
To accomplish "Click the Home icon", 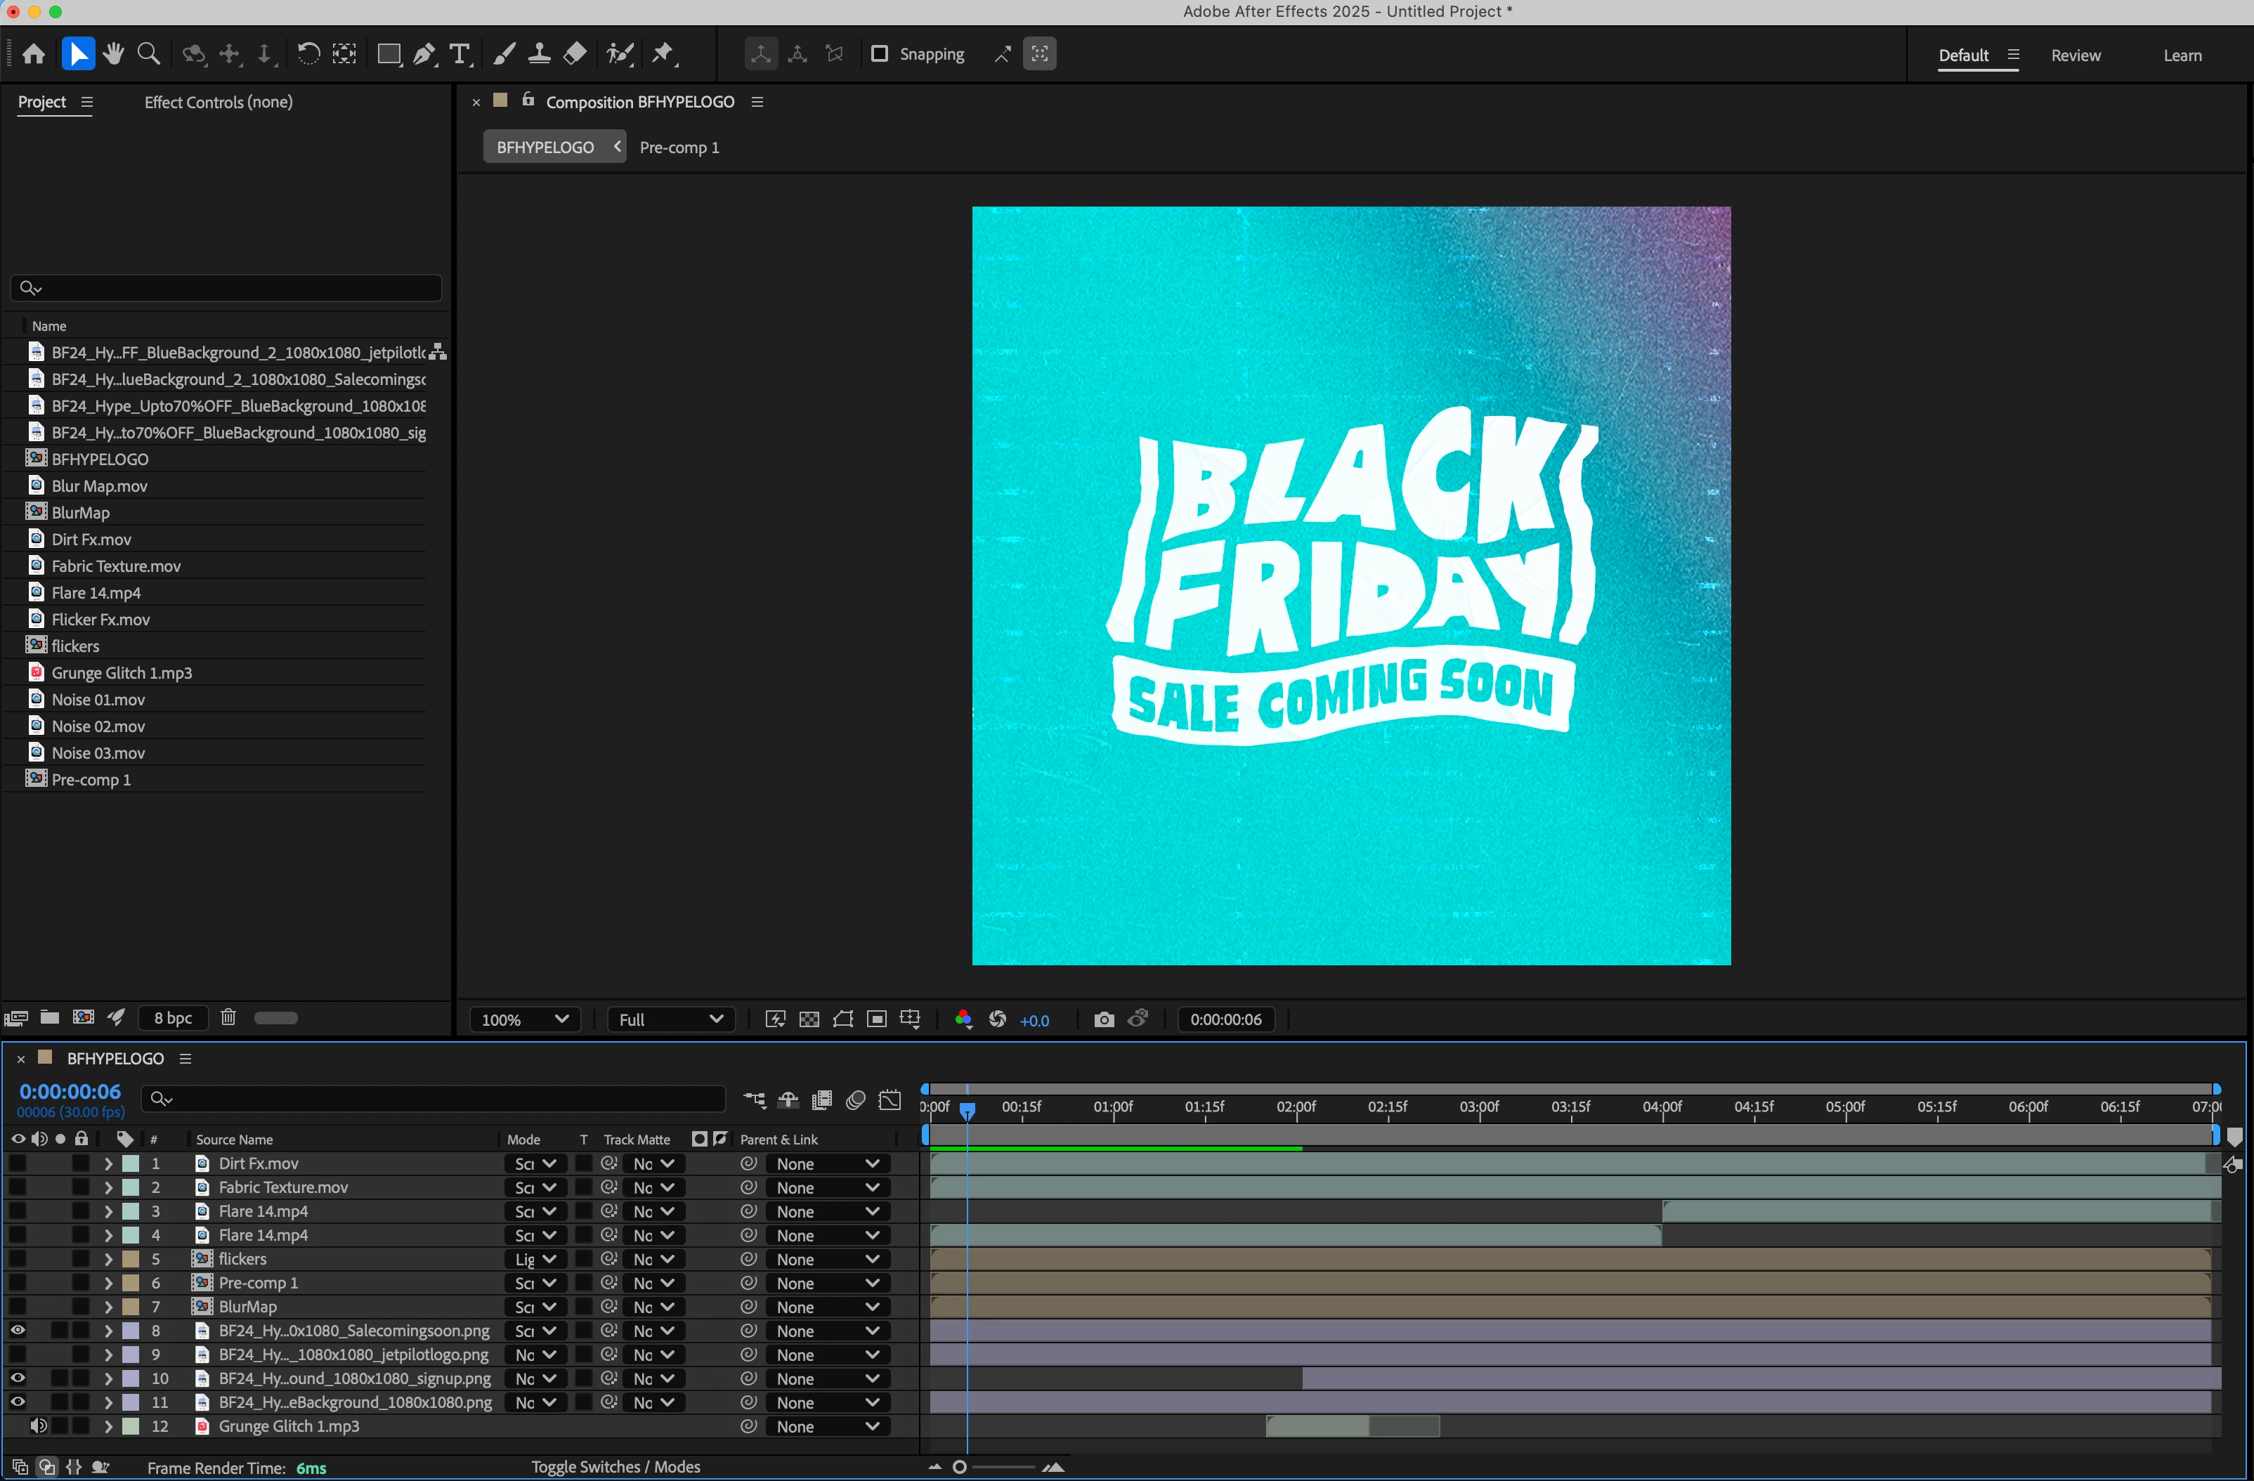I will [x=34, y=54].
